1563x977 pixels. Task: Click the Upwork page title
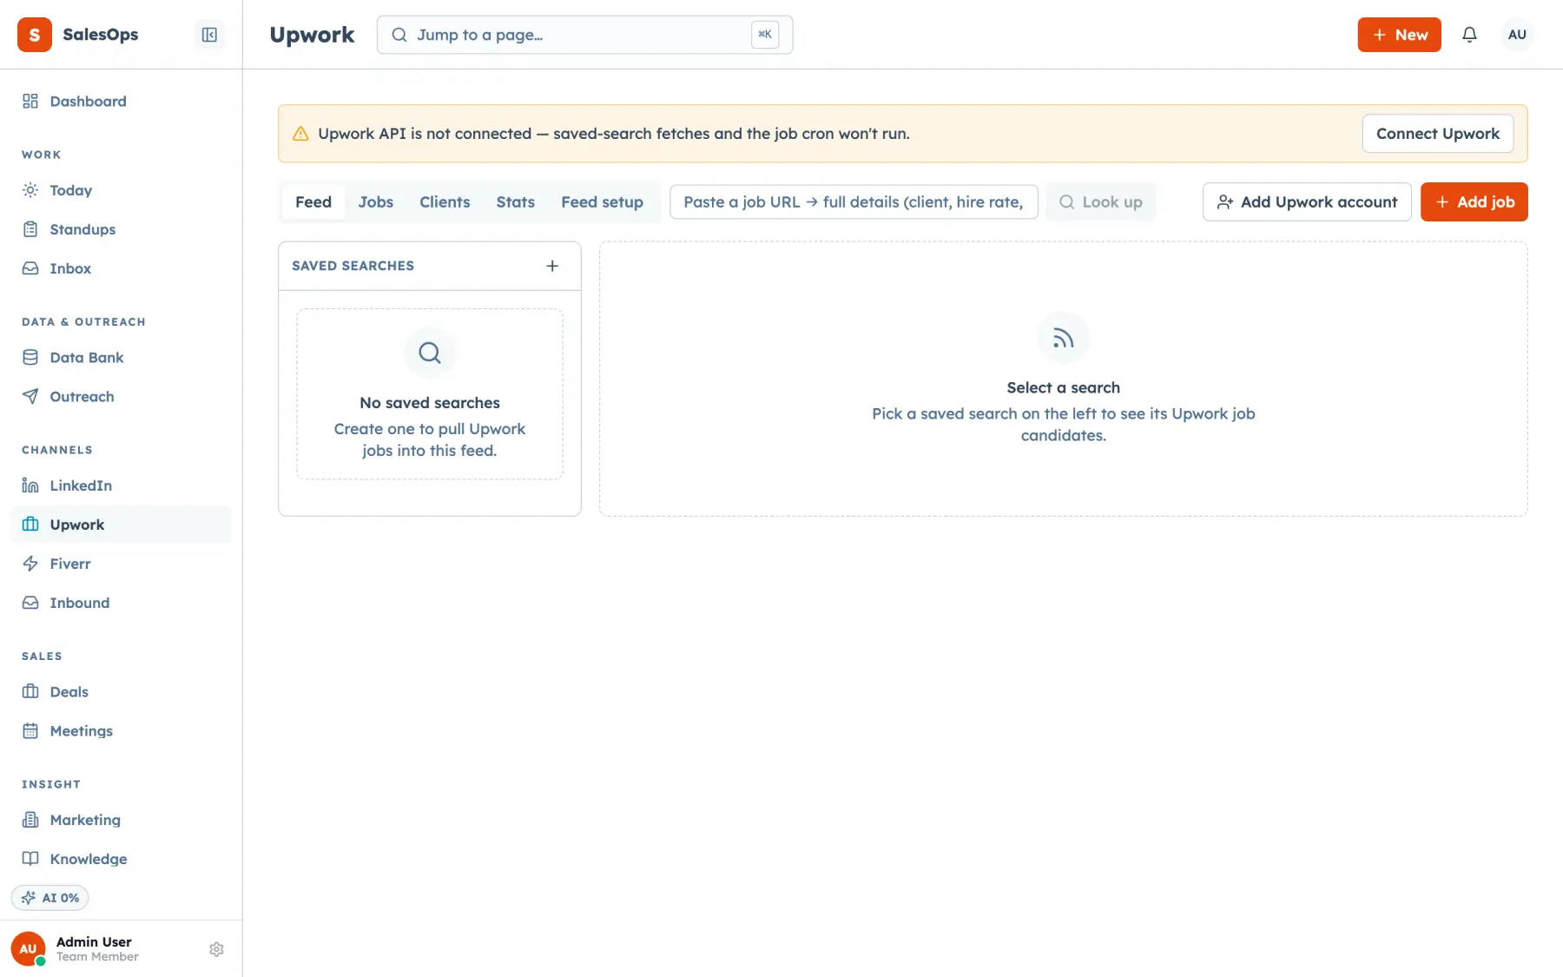point(312,35)
